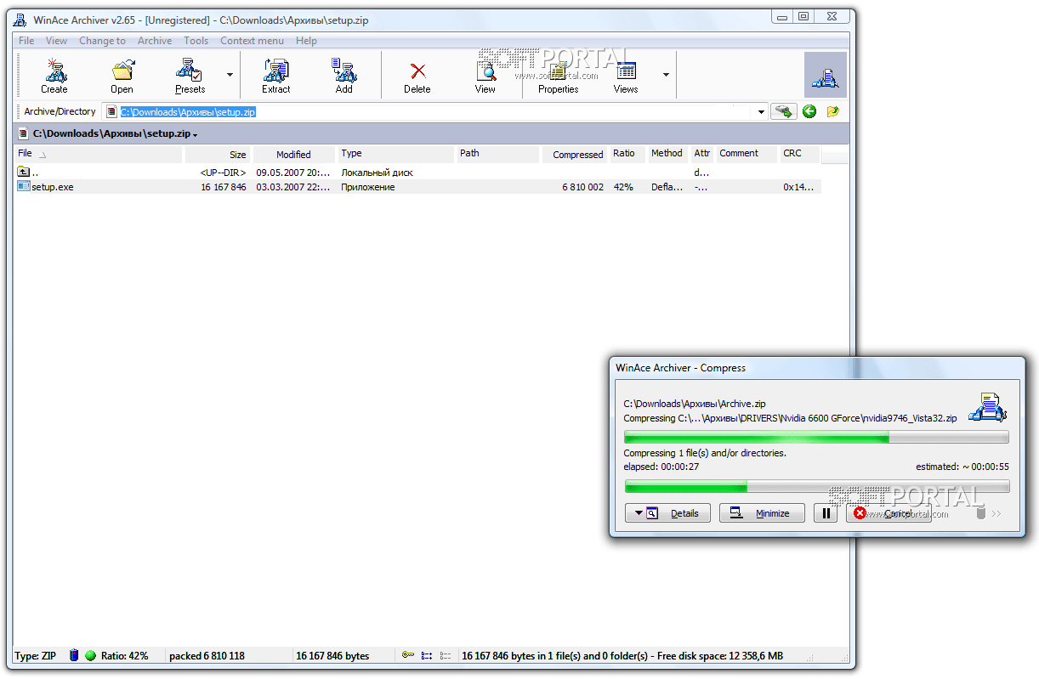Click 'packed 6 810 118' in status bar

click(207, 655)
